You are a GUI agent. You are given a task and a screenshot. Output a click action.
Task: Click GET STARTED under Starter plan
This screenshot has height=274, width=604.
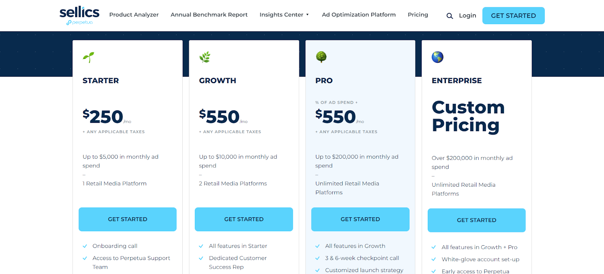coord(128,219)
